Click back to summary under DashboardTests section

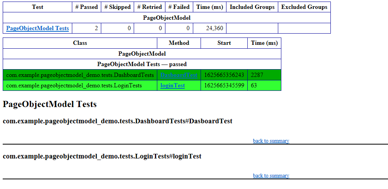(271, 141)
